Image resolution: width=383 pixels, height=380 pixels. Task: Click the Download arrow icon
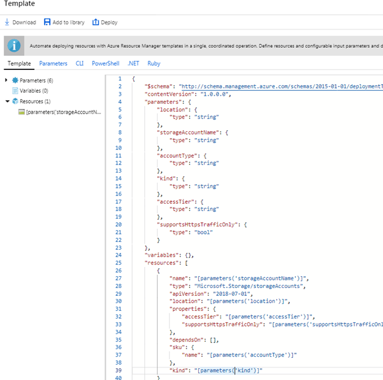[7, 22]
